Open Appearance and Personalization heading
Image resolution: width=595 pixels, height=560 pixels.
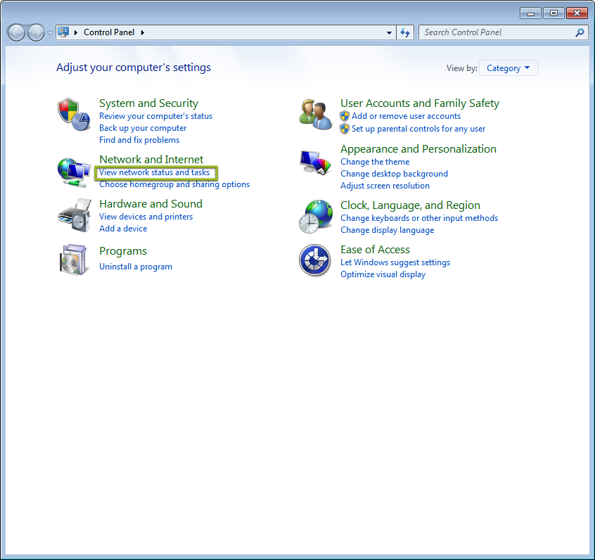tap(418, 149)
